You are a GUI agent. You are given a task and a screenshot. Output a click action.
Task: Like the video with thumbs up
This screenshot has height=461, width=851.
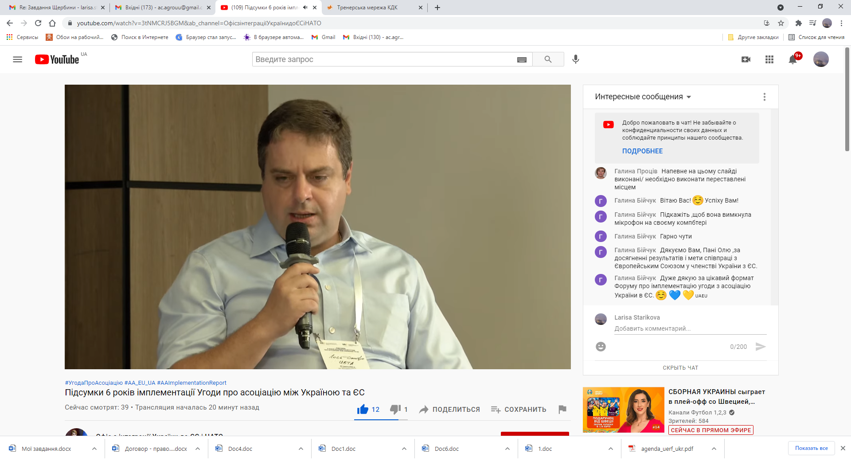tap(363, 409)
